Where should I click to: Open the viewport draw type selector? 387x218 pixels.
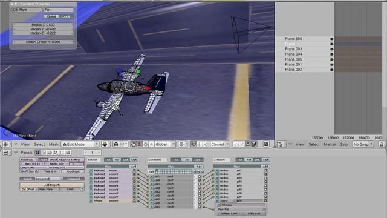coord(106,144)
